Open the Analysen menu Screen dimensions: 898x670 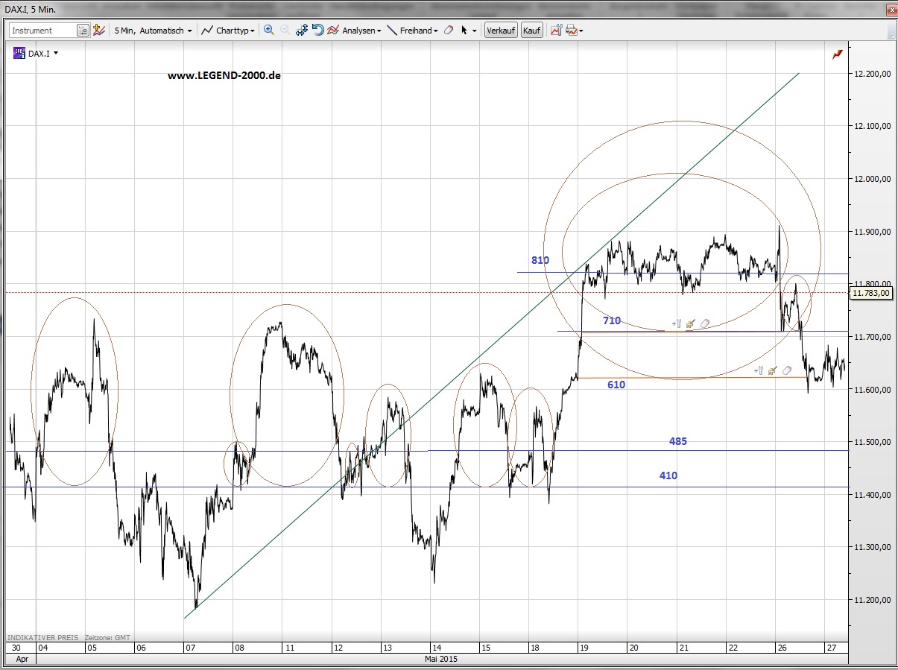pos(355,30)
